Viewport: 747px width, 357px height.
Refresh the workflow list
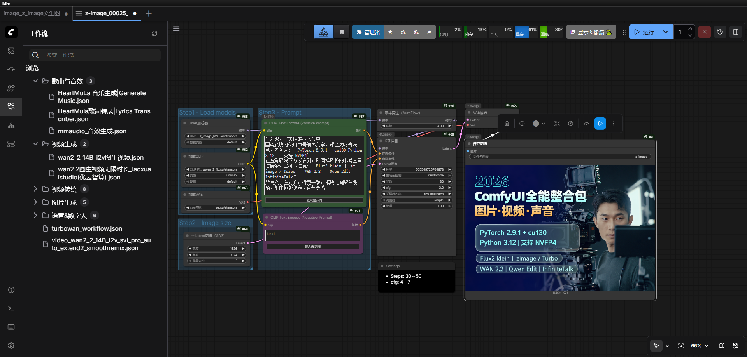(x=154, y=33)
